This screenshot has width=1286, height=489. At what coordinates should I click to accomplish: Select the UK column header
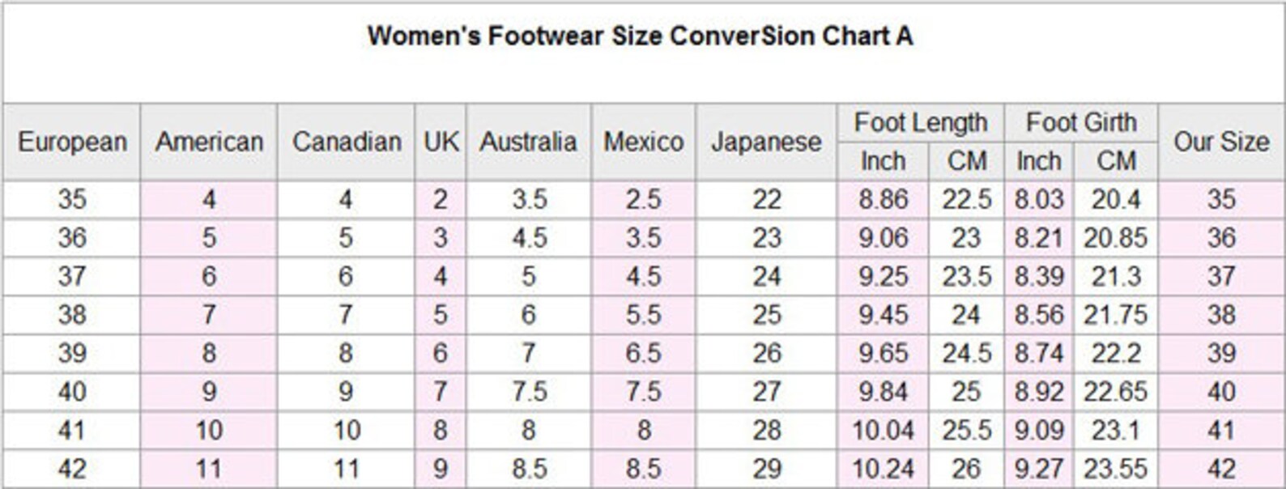pyautogui.click(x=441, y=142)
